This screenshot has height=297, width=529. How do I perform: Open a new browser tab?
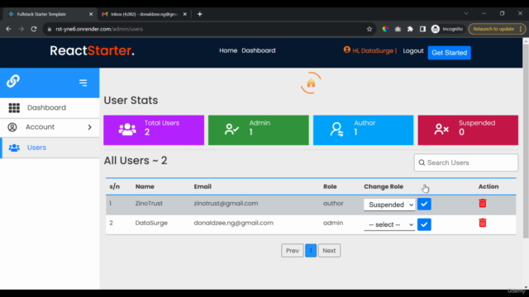click(x=200, y=14)
